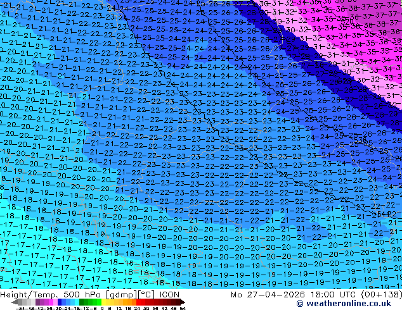Click the '[gdmp]' unit label
The image size is (402, 310).
122,295
